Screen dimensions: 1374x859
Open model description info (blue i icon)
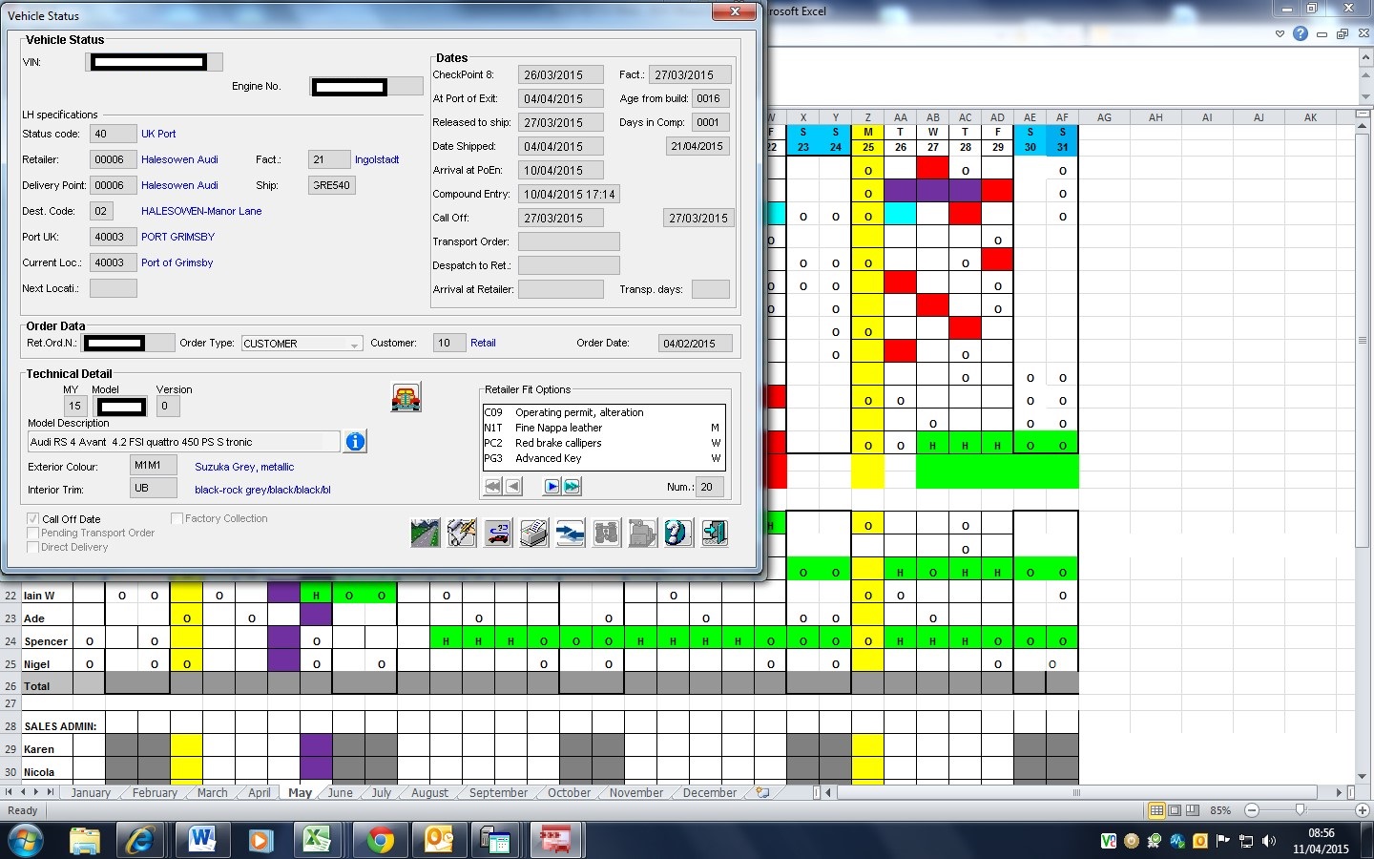tap(355, 441)
